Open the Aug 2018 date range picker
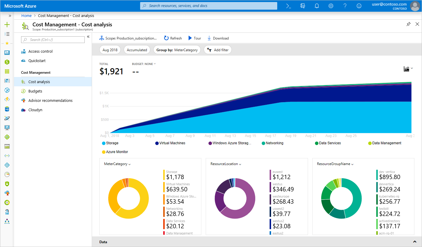Image resolution: width=422 pixels, height=247 pixels. click(110, 50)
